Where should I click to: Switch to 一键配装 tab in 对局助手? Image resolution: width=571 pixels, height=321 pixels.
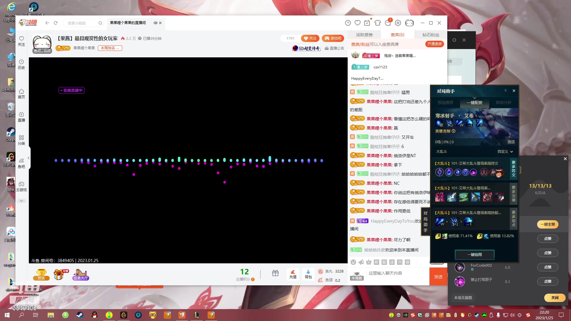coord(474,103)
